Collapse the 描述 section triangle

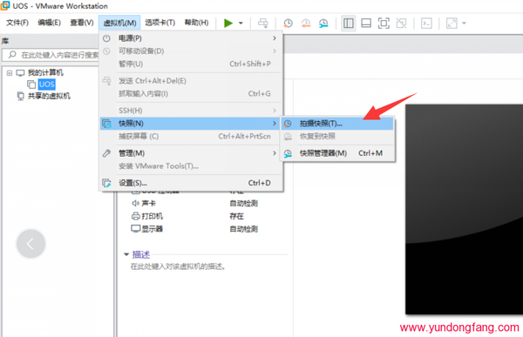coord(126,254)
